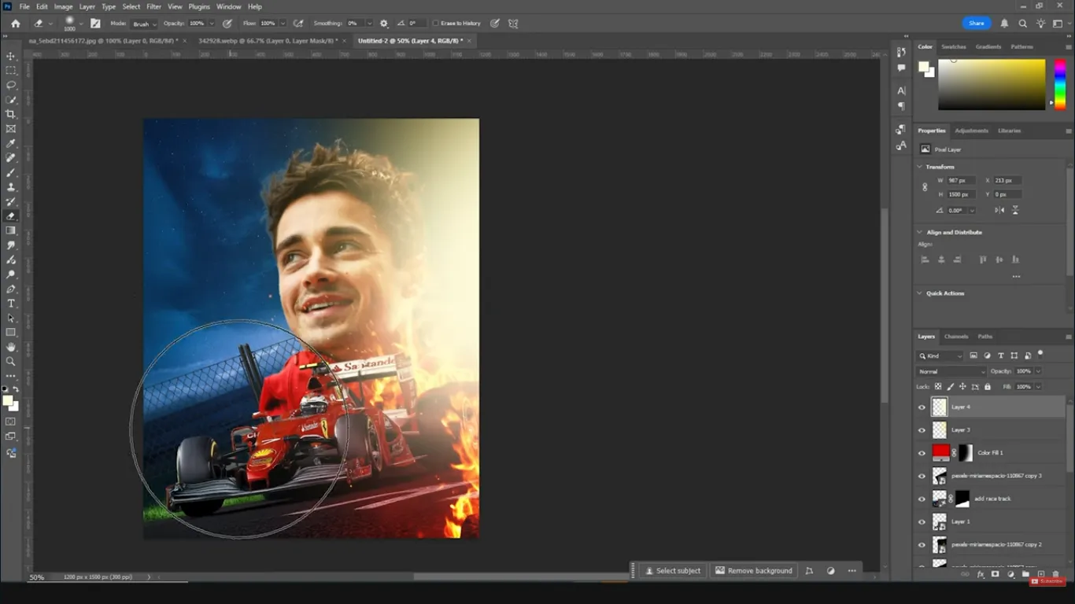1075x604 pixels.
Task: Open the Opacity dropdown in options bar
Action: 211,24
